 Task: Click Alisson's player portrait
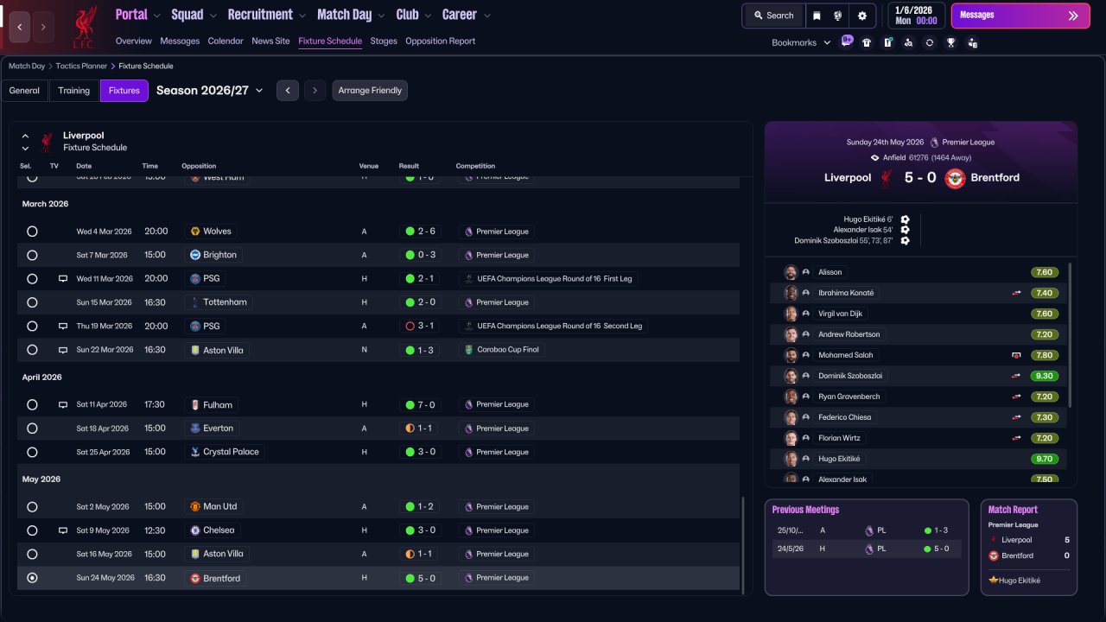coord(790,272)
